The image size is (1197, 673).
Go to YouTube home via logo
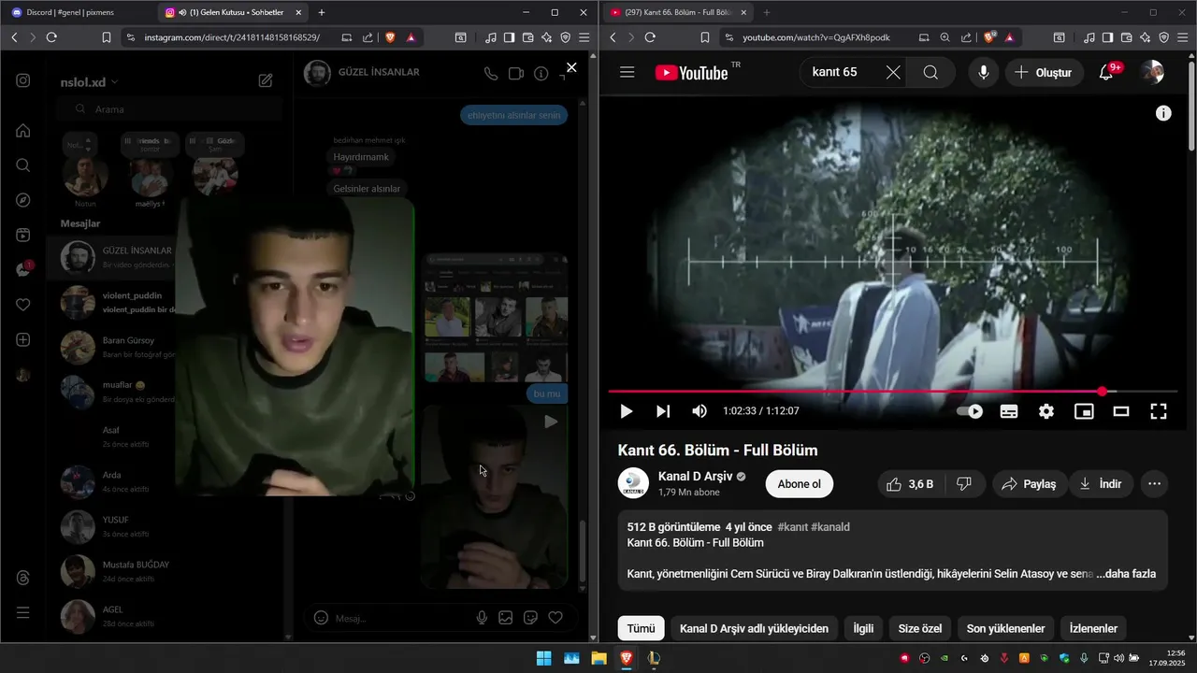pyautogui.click(x=691, y=72)
